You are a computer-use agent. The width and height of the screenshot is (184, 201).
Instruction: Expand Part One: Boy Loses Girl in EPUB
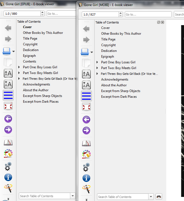19,67
